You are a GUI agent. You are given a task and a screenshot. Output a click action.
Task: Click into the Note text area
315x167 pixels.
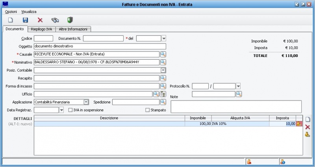tap(236, 106)
